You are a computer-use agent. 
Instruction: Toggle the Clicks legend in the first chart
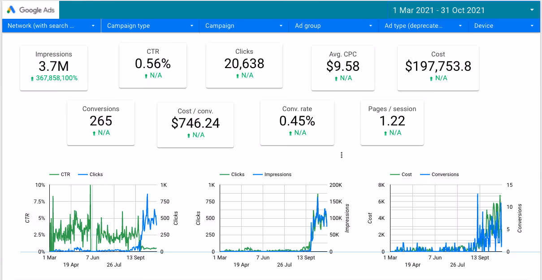(x=90, y=174)
